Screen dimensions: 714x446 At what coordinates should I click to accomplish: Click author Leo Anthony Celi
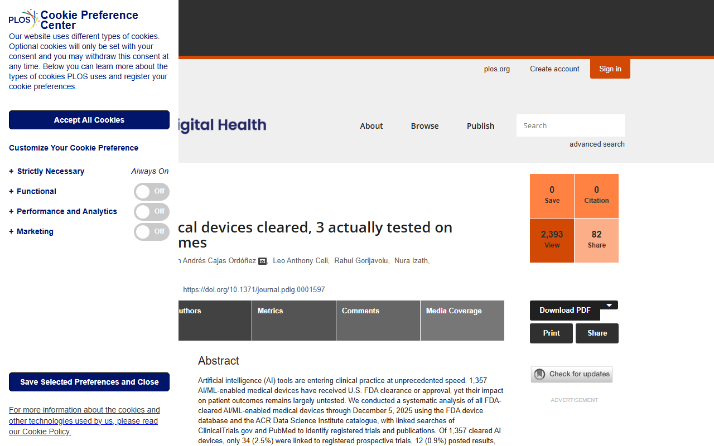301,261
